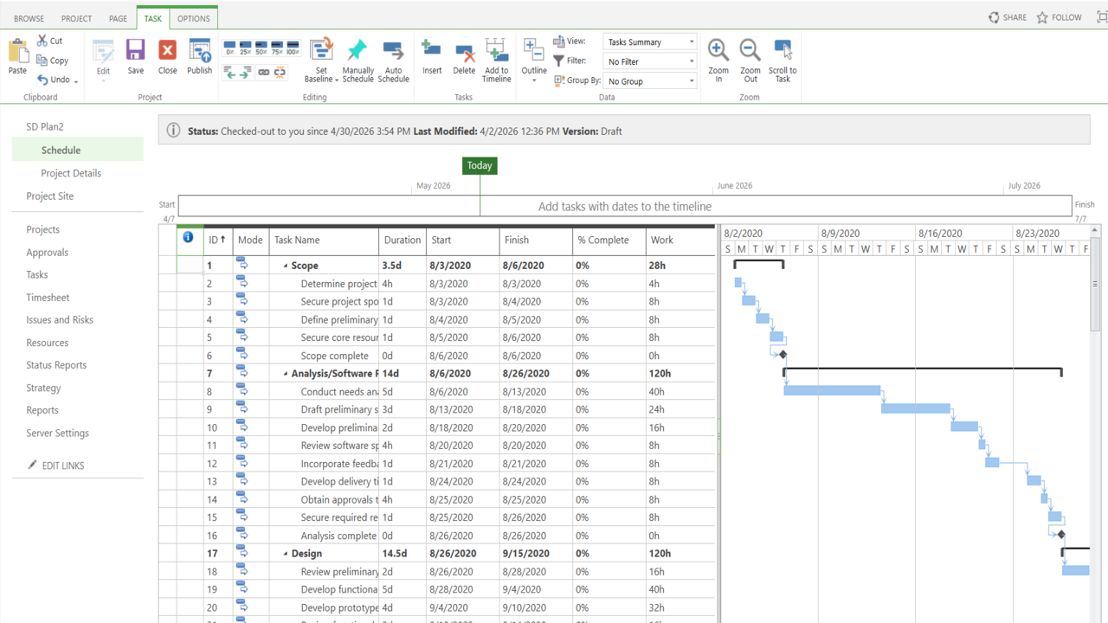The width and height of the screenshot is (1108, 623).
Task: Switch task to Auto Schedule
Action: point(393,61)
